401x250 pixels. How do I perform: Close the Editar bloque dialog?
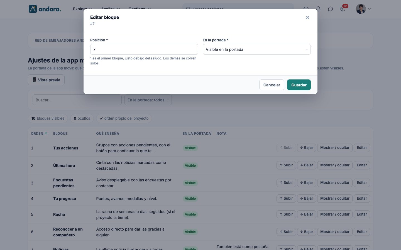pyautogui.click(x=307, y=17)
